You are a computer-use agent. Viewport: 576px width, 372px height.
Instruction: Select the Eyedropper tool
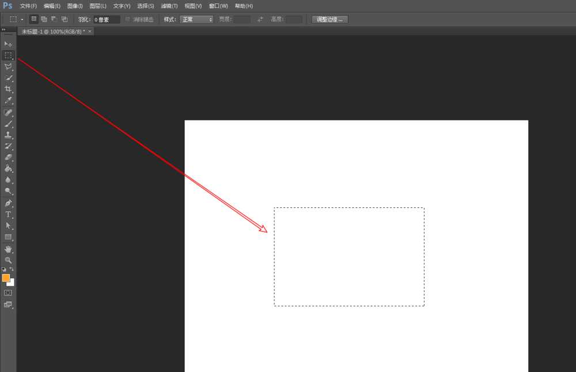click(x=8, y=100)
